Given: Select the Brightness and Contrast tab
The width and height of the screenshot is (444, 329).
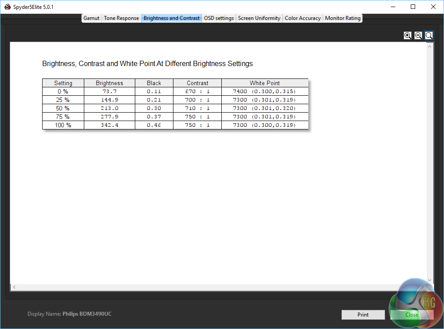Looking at the screenshot, I should tap(172, 18).
